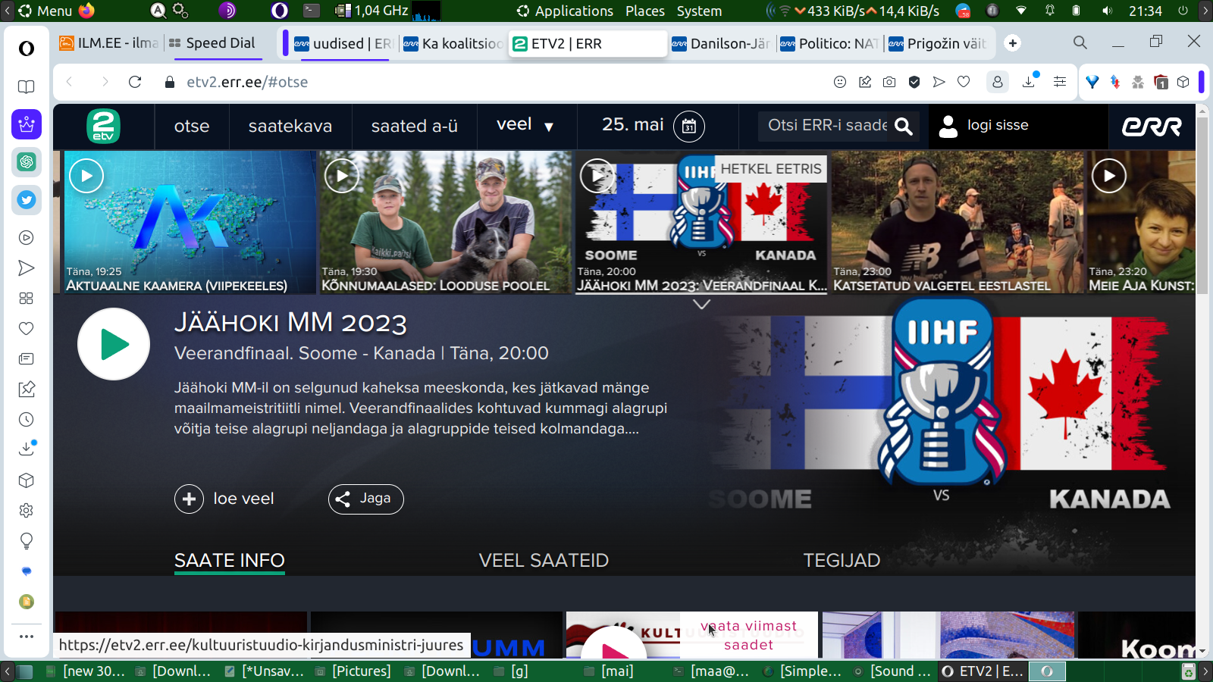This screenshot has width=1213, height=682.
Task: Open the otse navigation item
Action: tap(192, 127)
